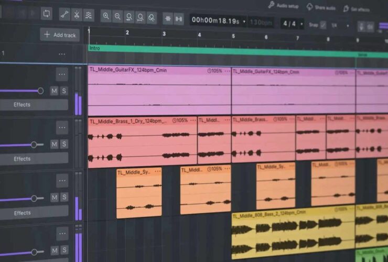Select the split scissors tool

pyautogui.click(x=77, y=15)
